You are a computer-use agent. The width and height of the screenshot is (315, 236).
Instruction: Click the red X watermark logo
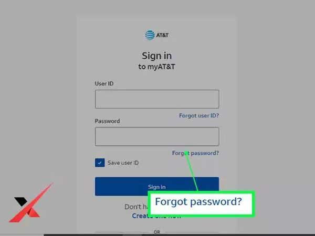(31, 202)
